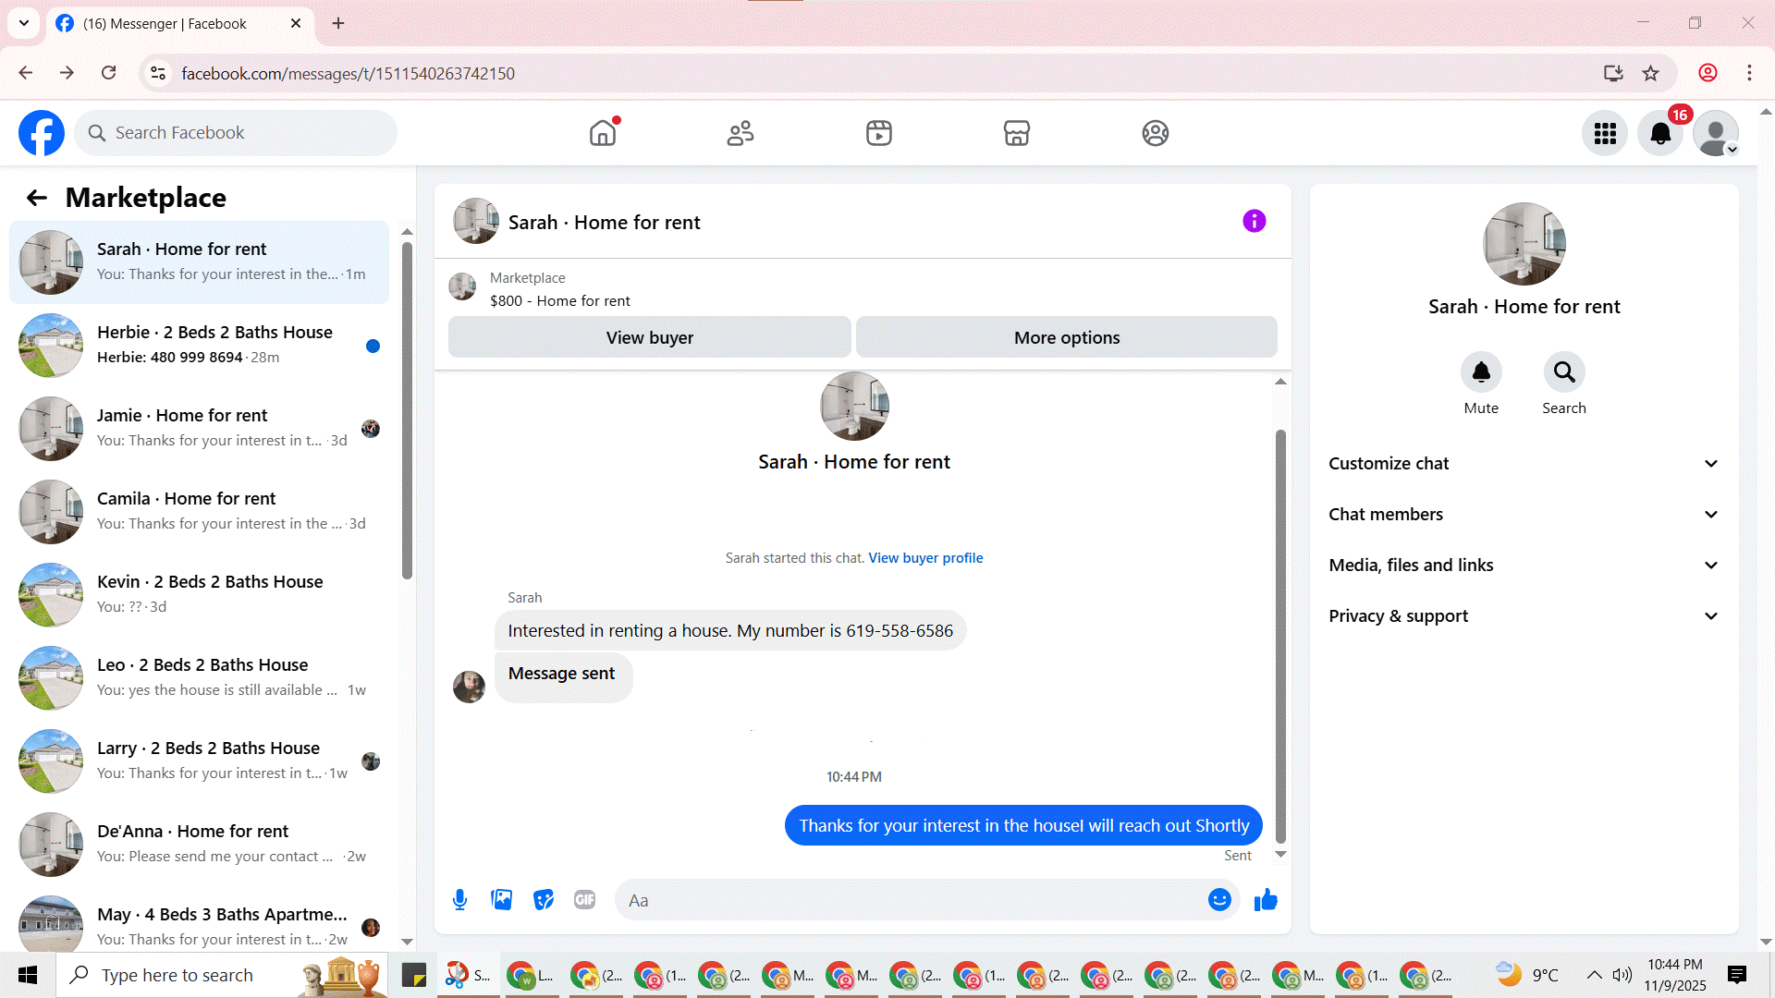Open the Windows notification center
This screenshot has height=998, width=1775.
pos(1737,975)
